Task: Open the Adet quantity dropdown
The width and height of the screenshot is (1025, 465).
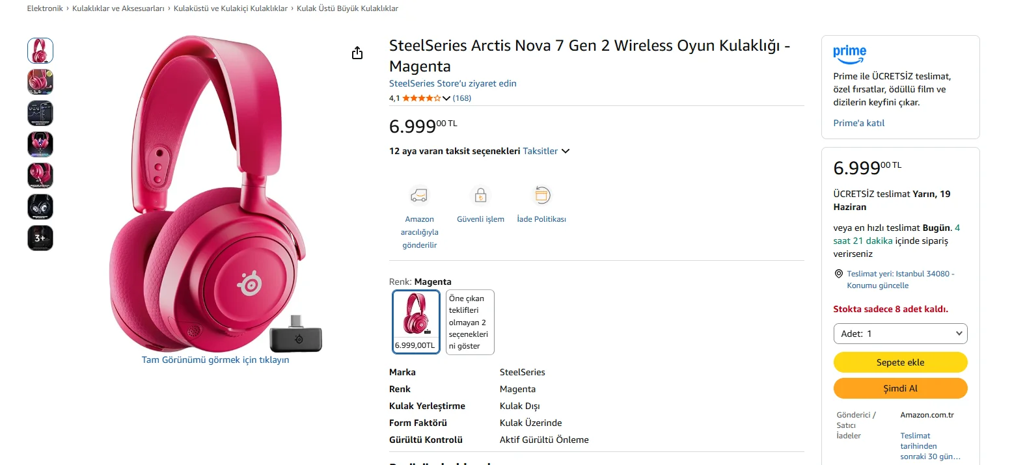Action: point(900,334)
